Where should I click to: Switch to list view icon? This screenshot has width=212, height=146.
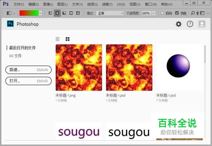[58, 39]
